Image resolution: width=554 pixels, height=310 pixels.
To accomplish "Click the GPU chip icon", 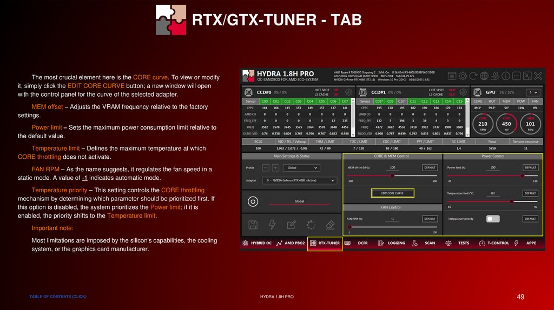I will pos(477,92).
